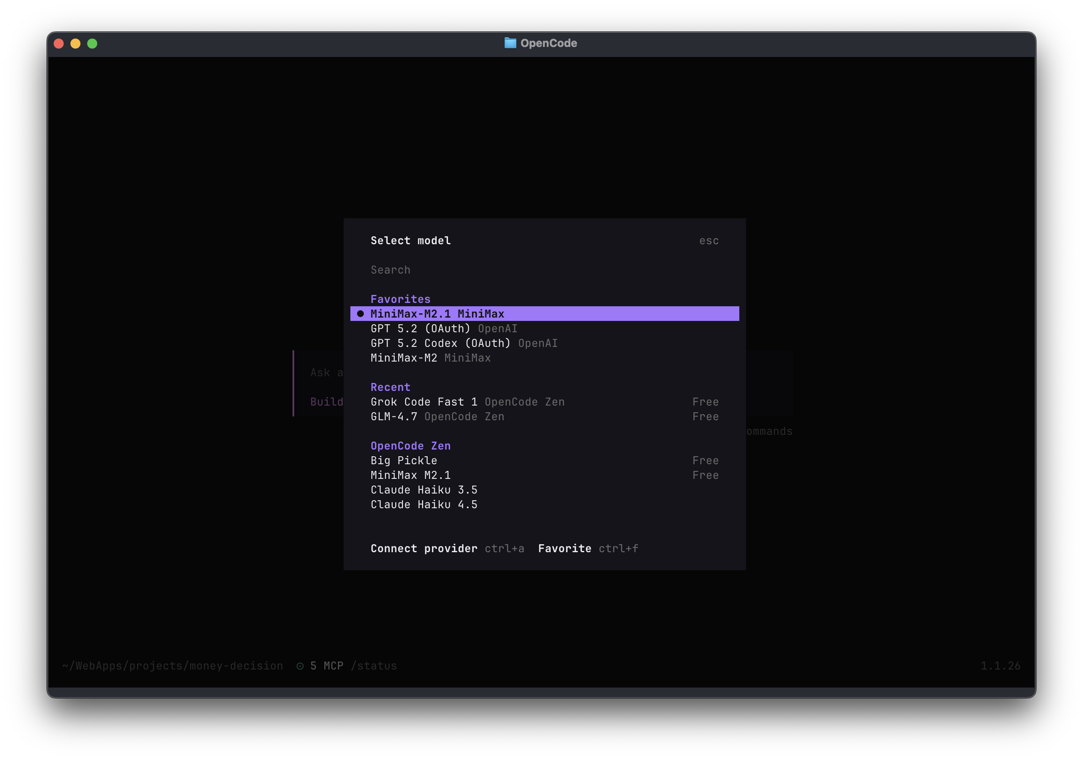The height and width of the screenshot is (760, 1083).
Task: Select Grok Code Fast 1 from Recent
Action: tap(544, 402)
